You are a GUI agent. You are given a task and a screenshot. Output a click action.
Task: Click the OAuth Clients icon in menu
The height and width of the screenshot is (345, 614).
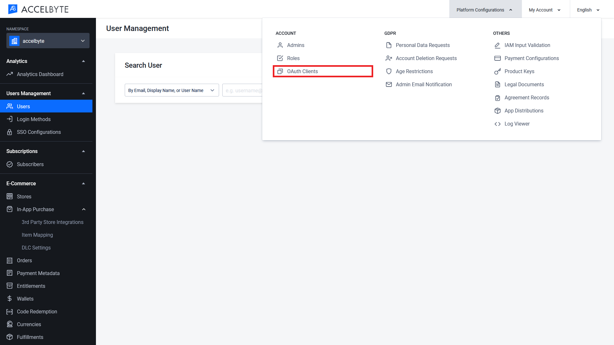point(280,71)
